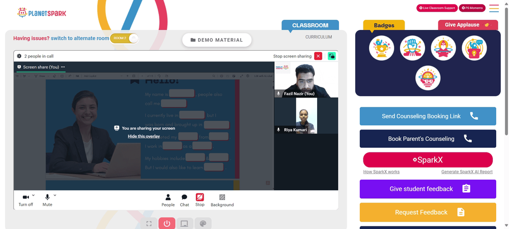
Task: Expand microphone options chevron
Action: click(x=55, y=195)
